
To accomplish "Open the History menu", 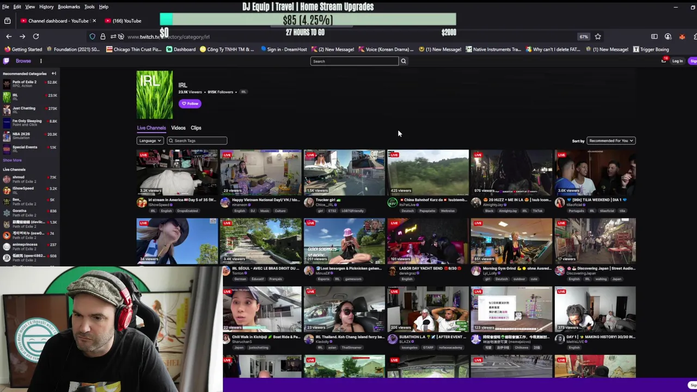I will tap(46, 7).
